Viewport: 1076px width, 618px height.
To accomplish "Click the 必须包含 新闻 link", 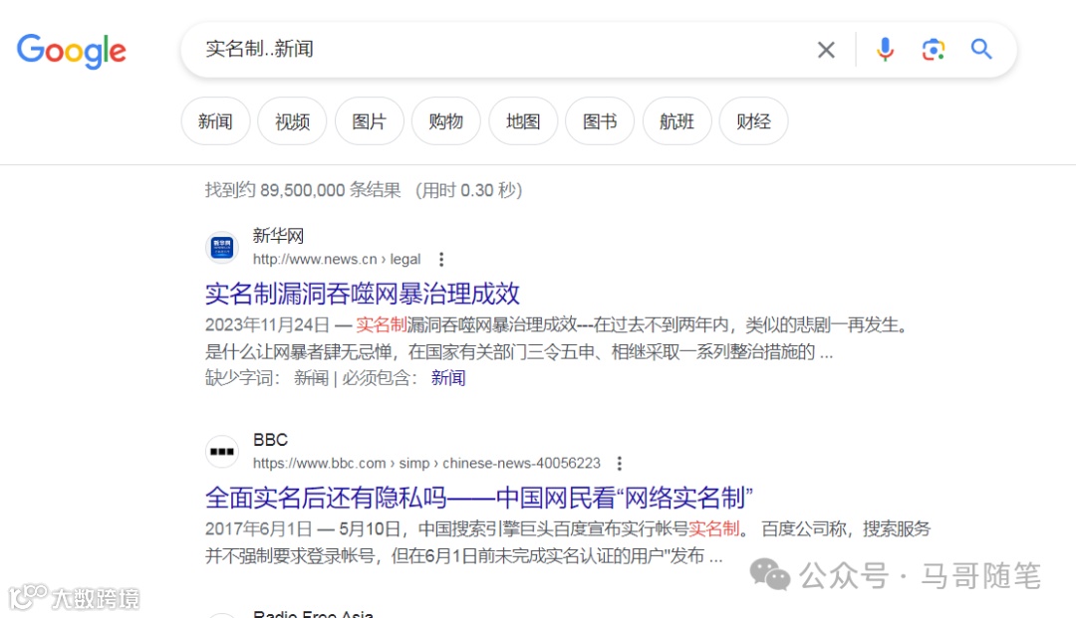I will click(448, 377).
